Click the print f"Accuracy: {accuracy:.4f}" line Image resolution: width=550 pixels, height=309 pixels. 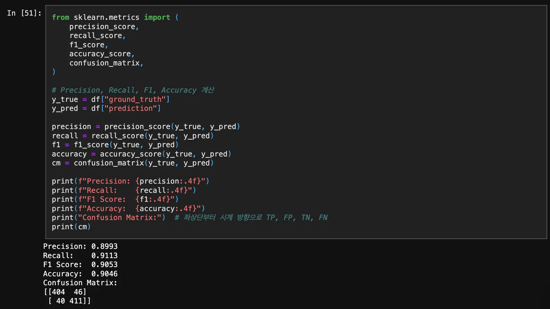click(128, 209)
